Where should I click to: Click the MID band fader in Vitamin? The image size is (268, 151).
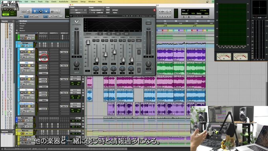114,52
